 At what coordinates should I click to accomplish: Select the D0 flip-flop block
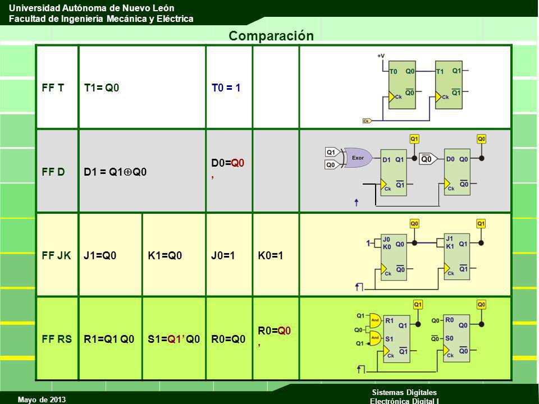pos(457,172)
